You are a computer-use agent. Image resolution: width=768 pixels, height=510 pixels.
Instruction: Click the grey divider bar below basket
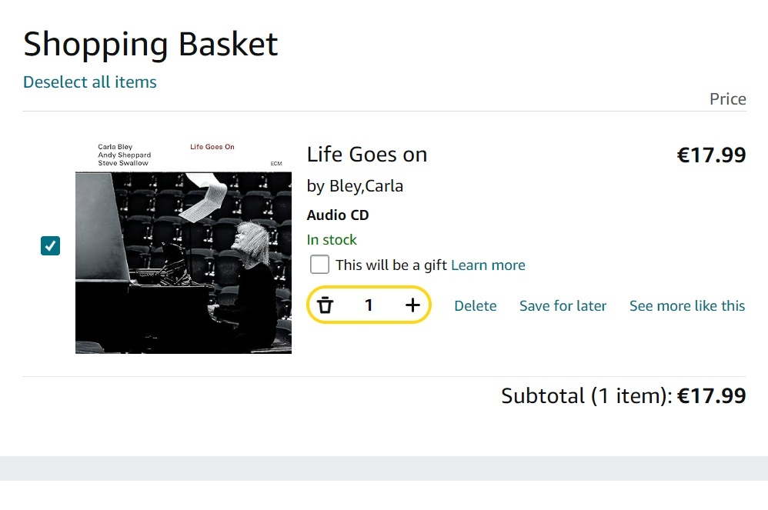pyautogui.click(x=384, y=468)
